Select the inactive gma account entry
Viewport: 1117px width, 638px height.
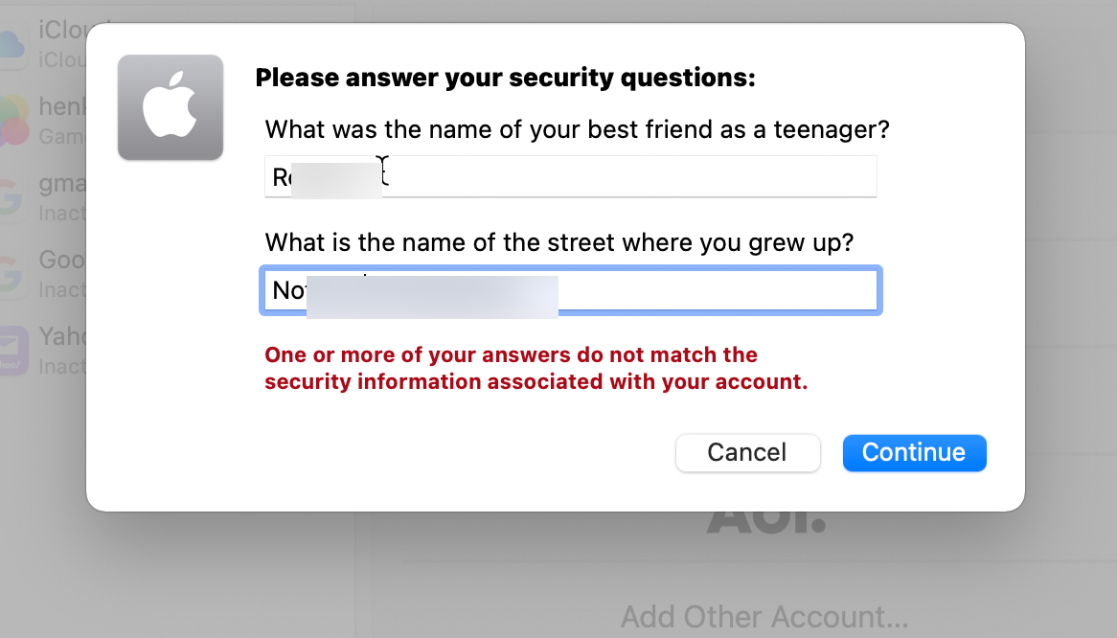[43, 197]
